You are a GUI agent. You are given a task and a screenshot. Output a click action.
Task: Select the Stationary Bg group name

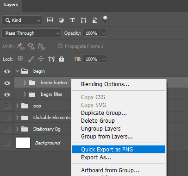point(47,129)
